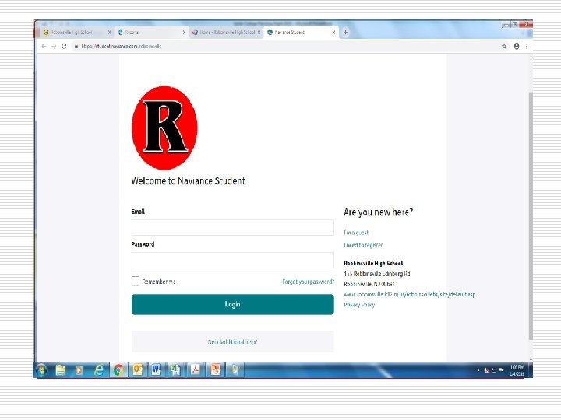Click the browser forward arrow
Screen dimensions: 561x420
tap(54, 46)
